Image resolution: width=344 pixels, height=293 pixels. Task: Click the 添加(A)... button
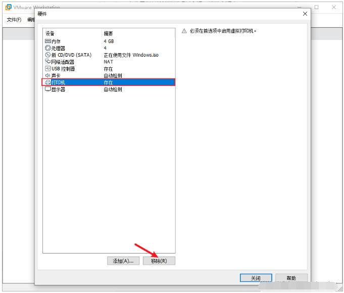[x=123, y=261]
